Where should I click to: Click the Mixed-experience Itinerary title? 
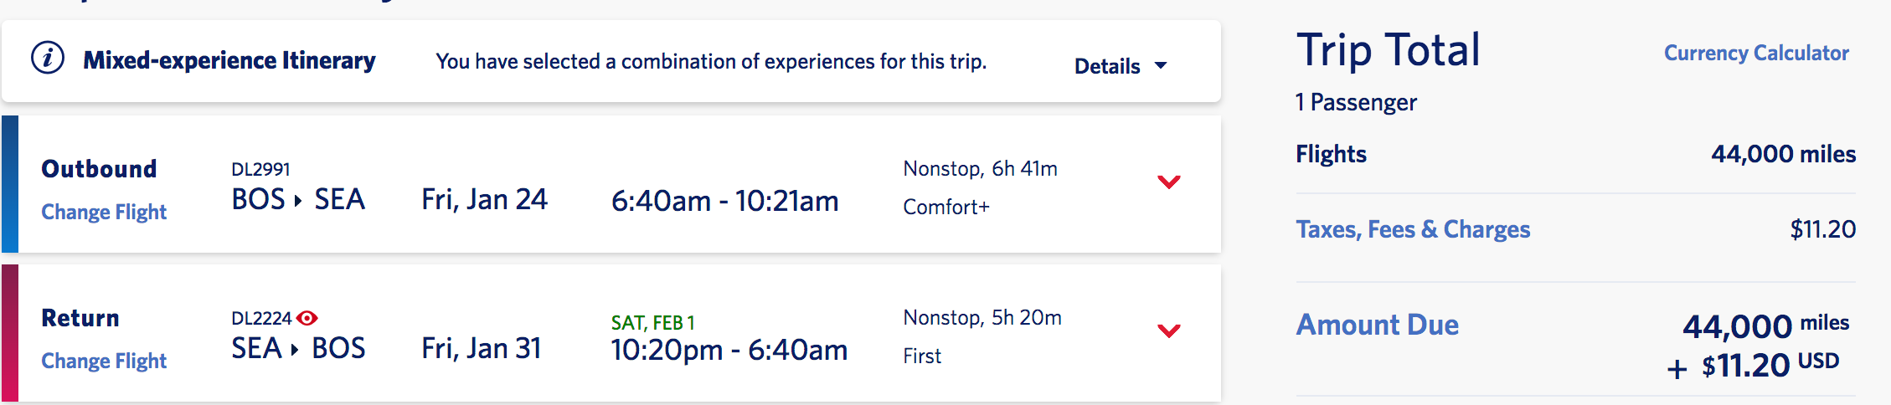(229, 60)
